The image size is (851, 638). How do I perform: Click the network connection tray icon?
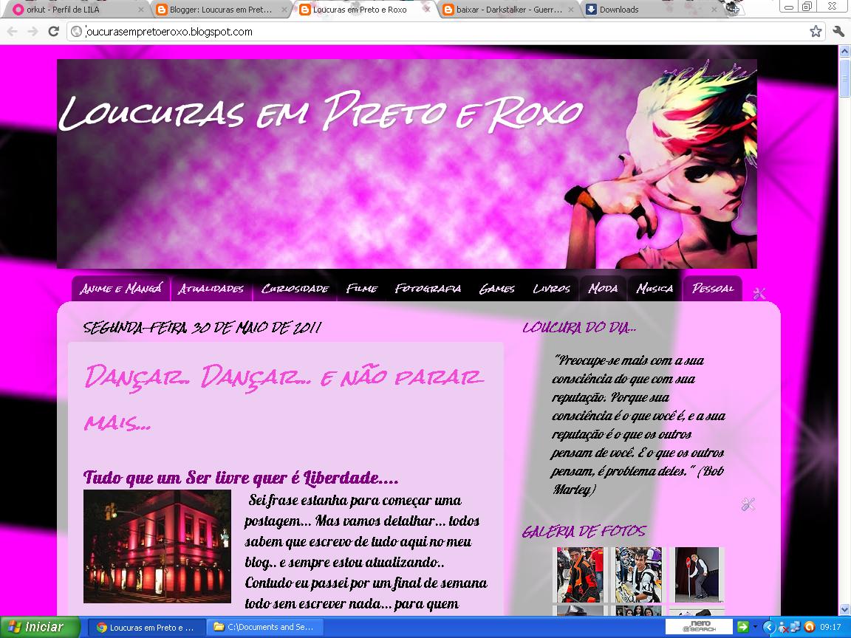pos(795,627)
